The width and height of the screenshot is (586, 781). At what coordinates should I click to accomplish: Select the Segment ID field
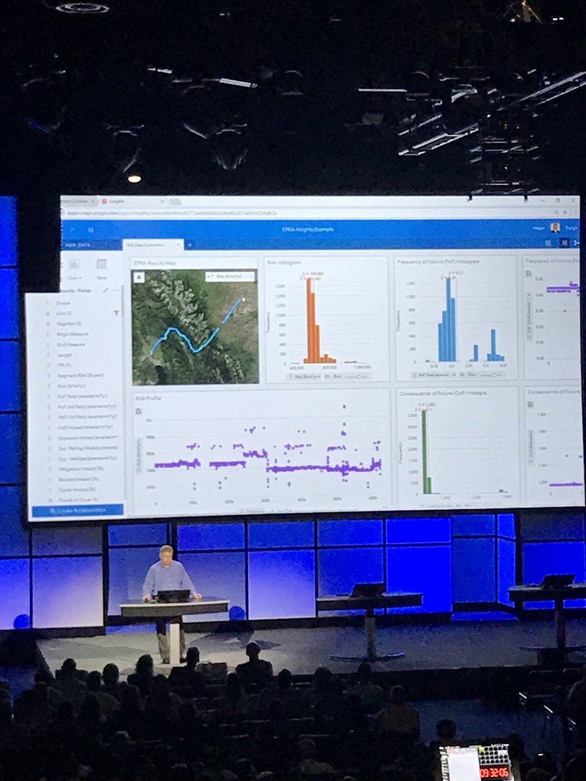(69, 323)
